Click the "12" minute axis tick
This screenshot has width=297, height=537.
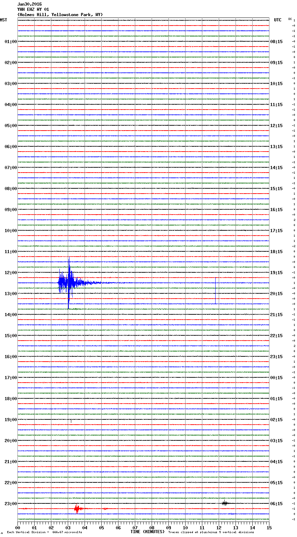pos(219,528)
